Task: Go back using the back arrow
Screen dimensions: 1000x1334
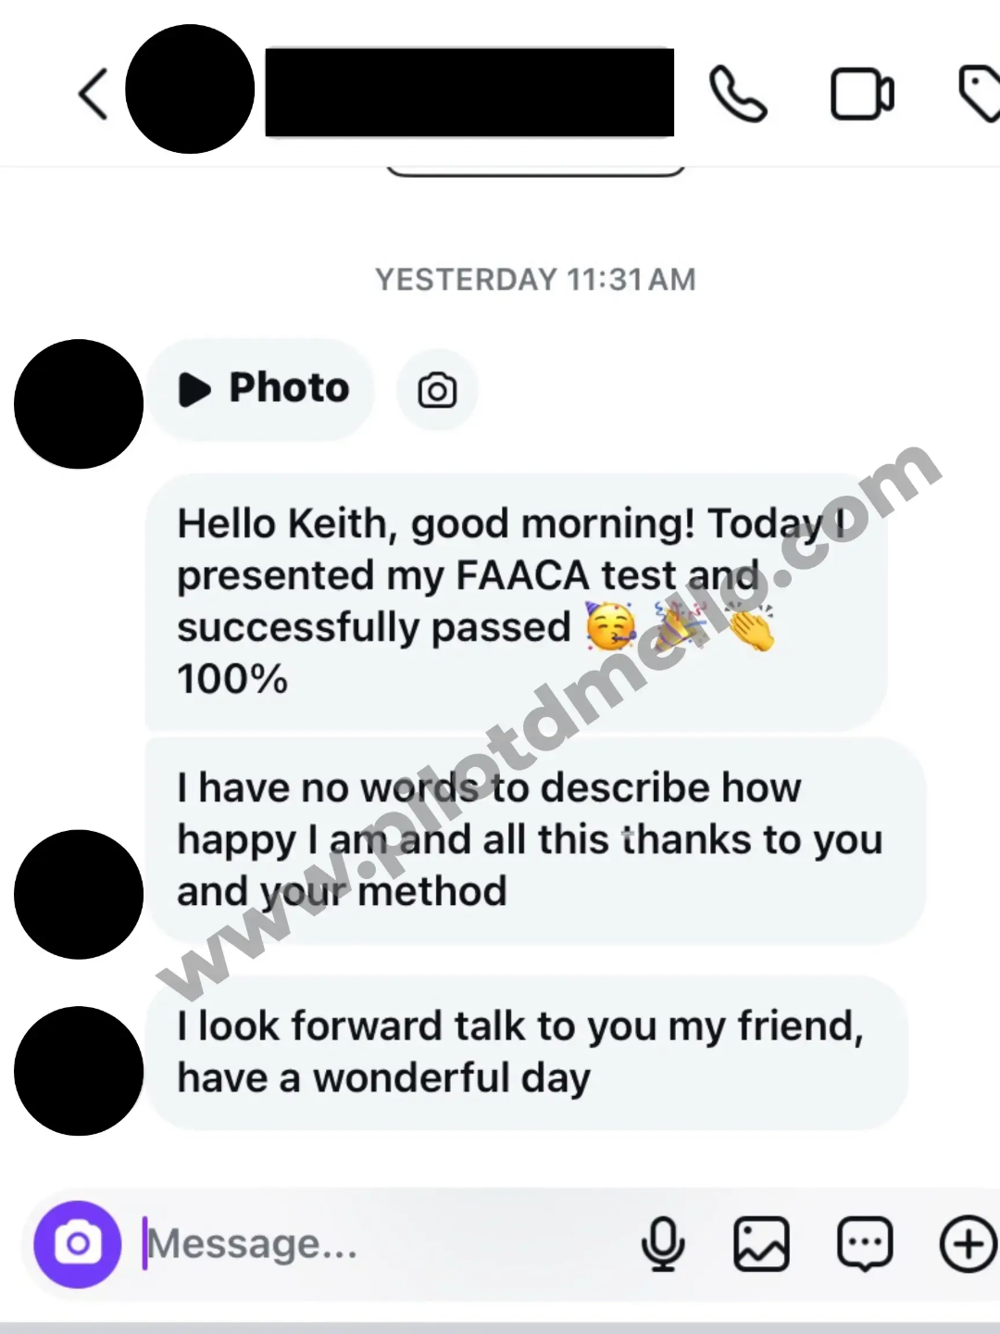Action: click(x=93, y=94)
